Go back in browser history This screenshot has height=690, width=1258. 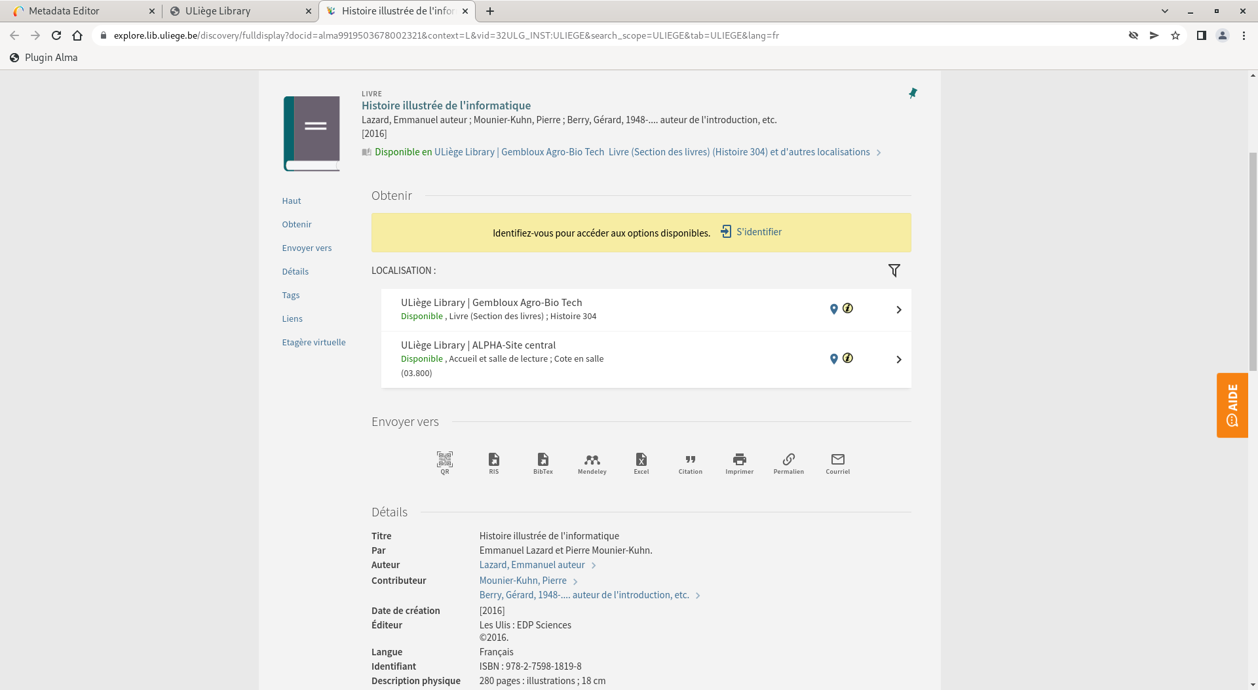pyautogui.click(x=14, y=35)
